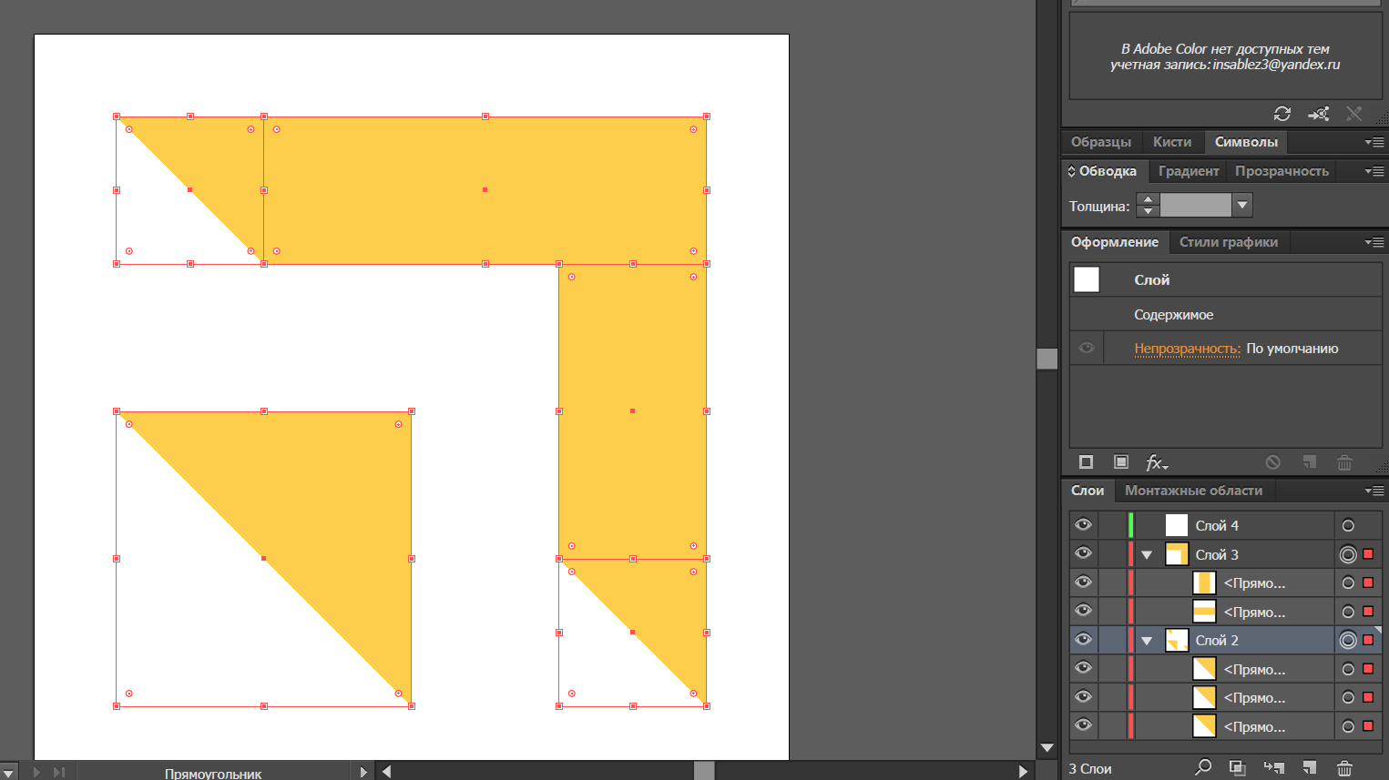Open the Appearance panel flyout menu
The image size is (1389, 780).
[1374, 242]
